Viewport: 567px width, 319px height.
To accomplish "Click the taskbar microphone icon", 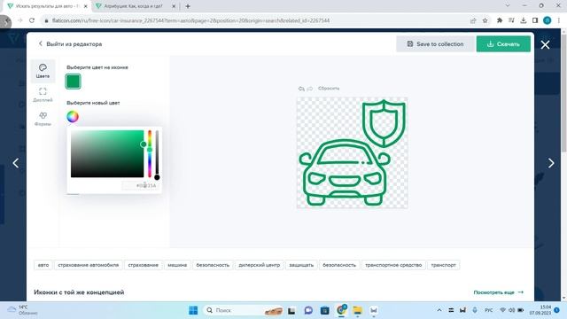I will (475, 310).
